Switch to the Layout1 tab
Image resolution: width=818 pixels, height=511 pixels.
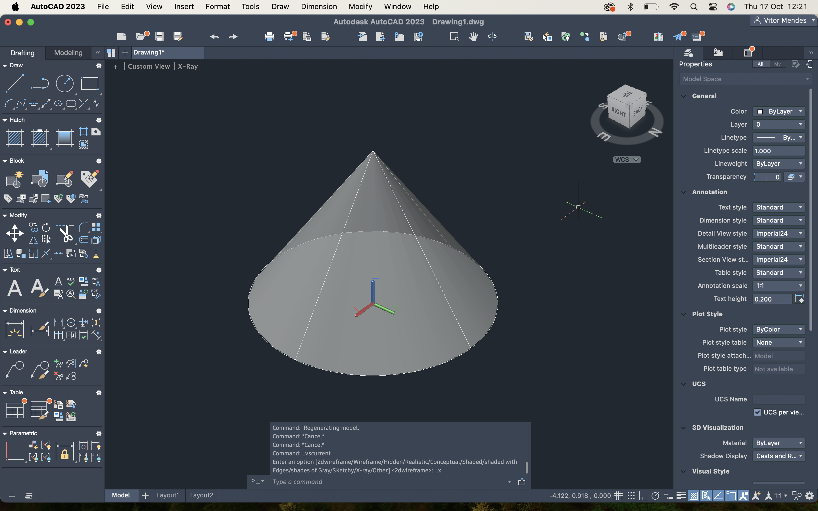(168, 495)
